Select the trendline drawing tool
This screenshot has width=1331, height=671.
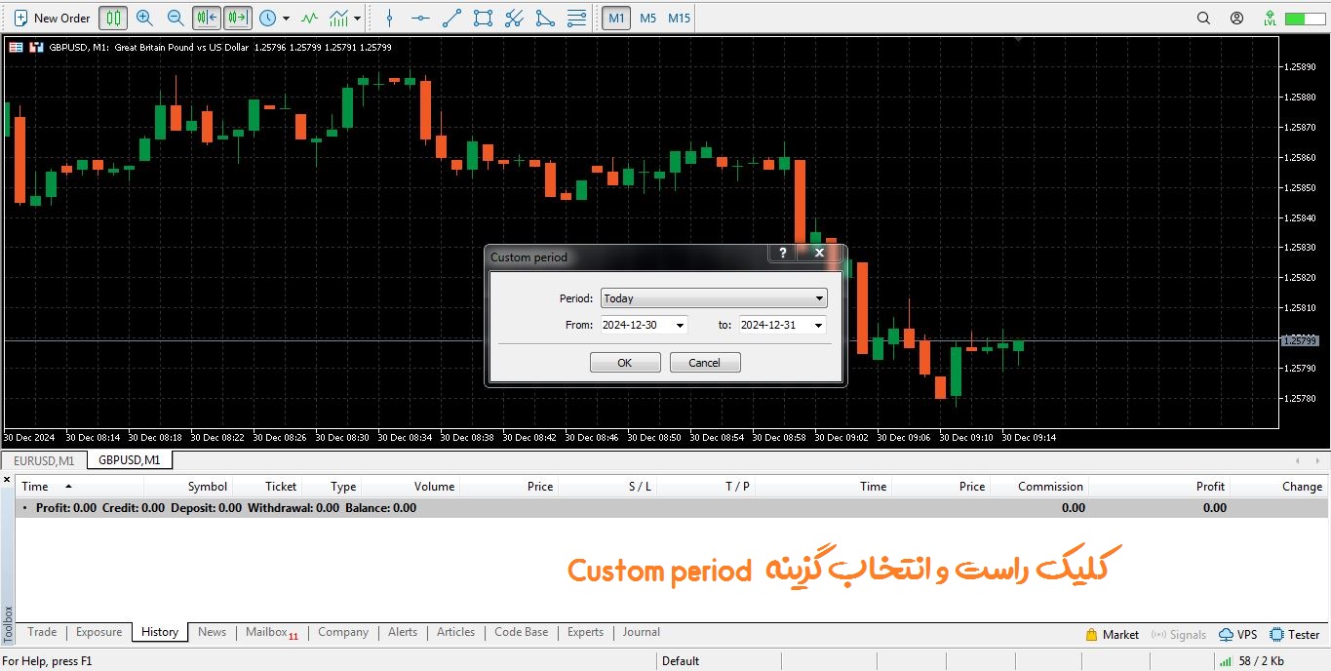[451, 18]
